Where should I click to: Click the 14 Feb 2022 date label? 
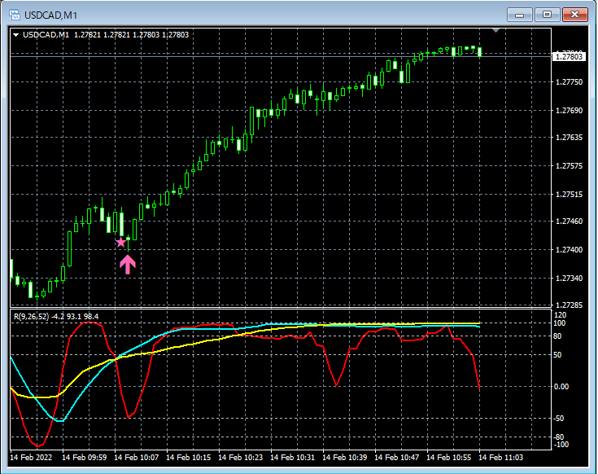31,457
